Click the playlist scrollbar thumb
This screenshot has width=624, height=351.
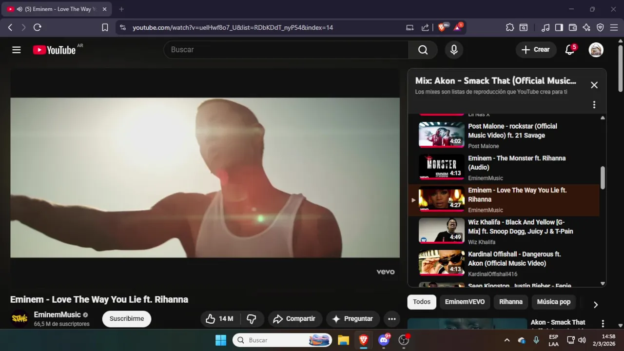(x=603, y=178)
